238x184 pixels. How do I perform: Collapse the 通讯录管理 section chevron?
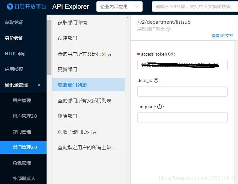(39, 85)
